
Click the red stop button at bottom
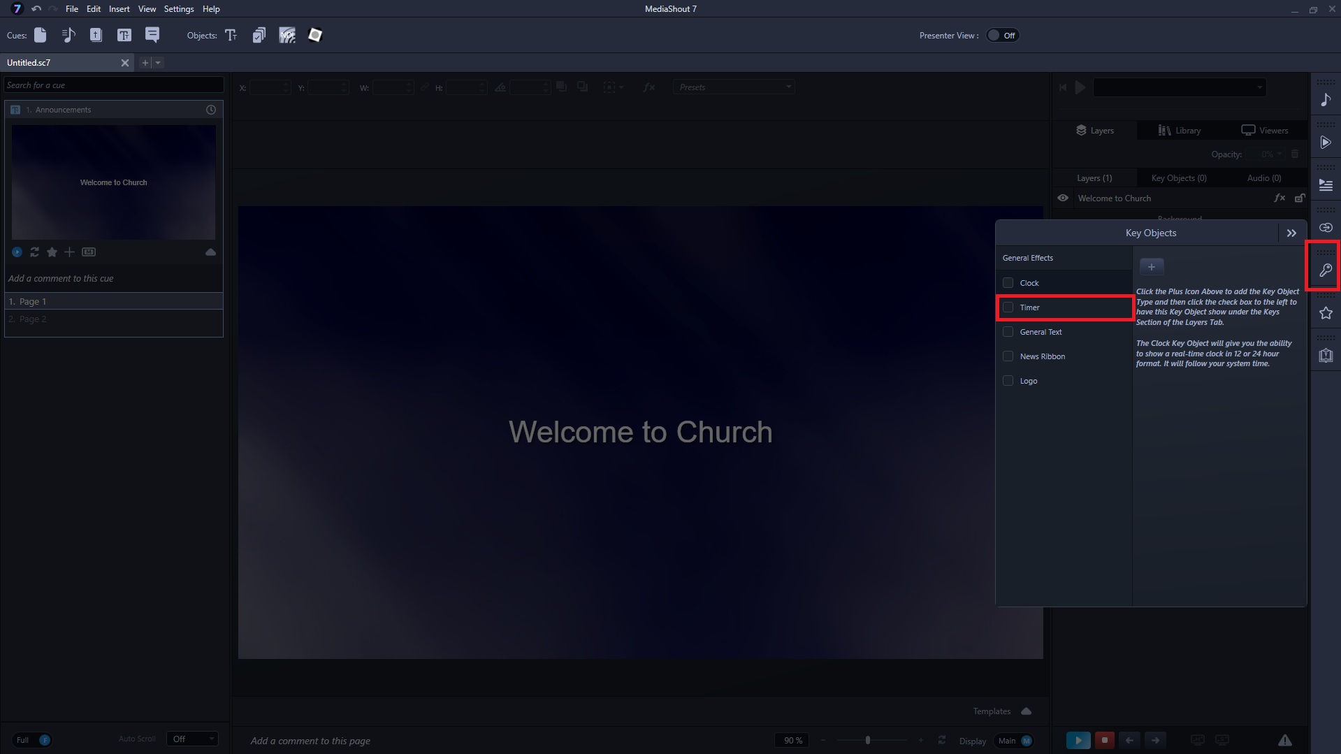click(1104, 740)
